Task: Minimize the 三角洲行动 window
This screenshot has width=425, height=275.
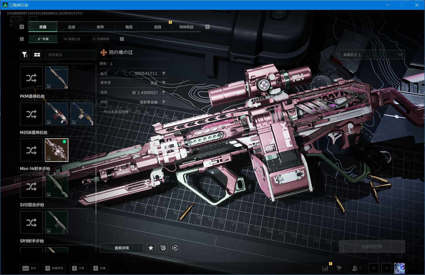Action: (x=387, y=5)
